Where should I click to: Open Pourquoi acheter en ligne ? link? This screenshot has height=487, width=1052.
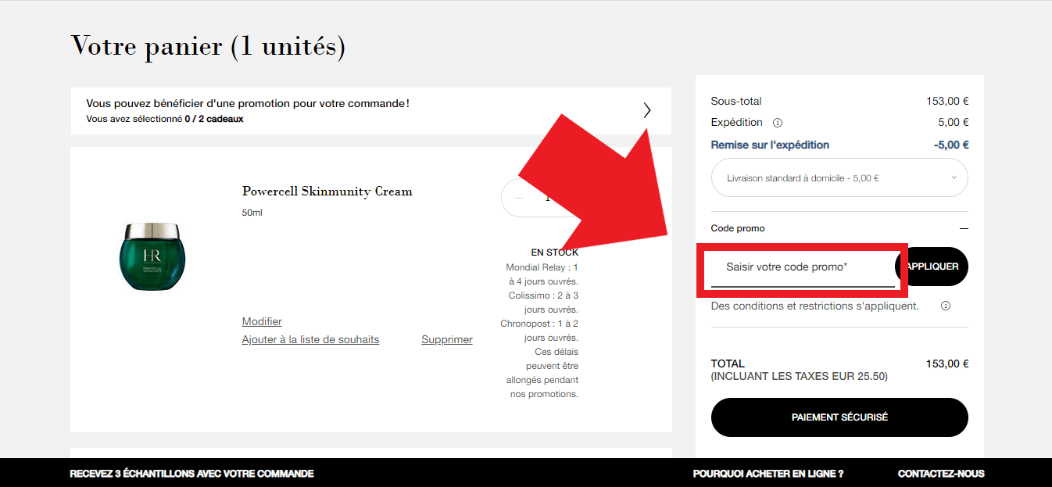point(768,473)
